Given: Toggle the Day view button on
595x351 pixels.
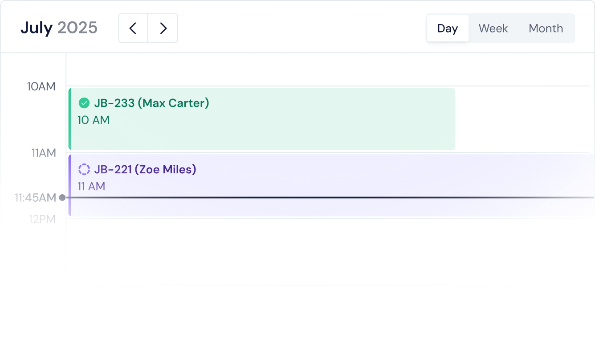Looking at the screenshot, I should [447, 28].
